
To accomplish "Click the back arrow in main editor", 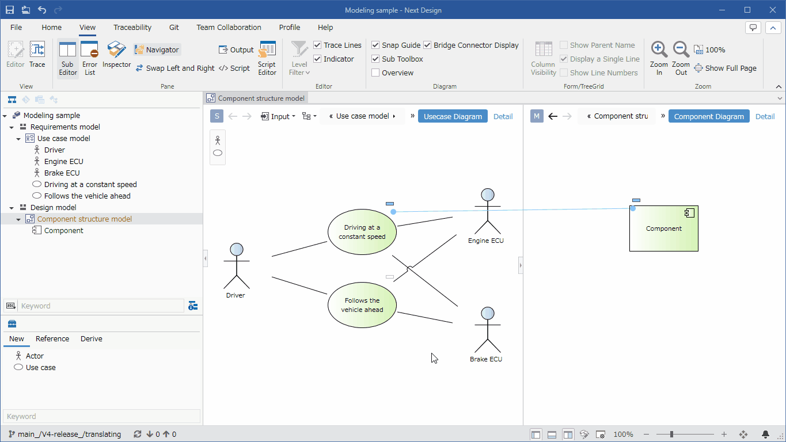I will point(553,116).
